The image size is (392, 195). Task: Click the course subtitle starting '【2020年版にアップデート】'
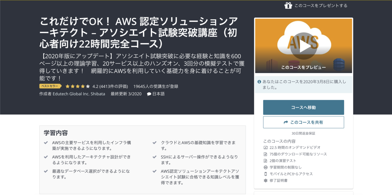(x=142, y=67)
